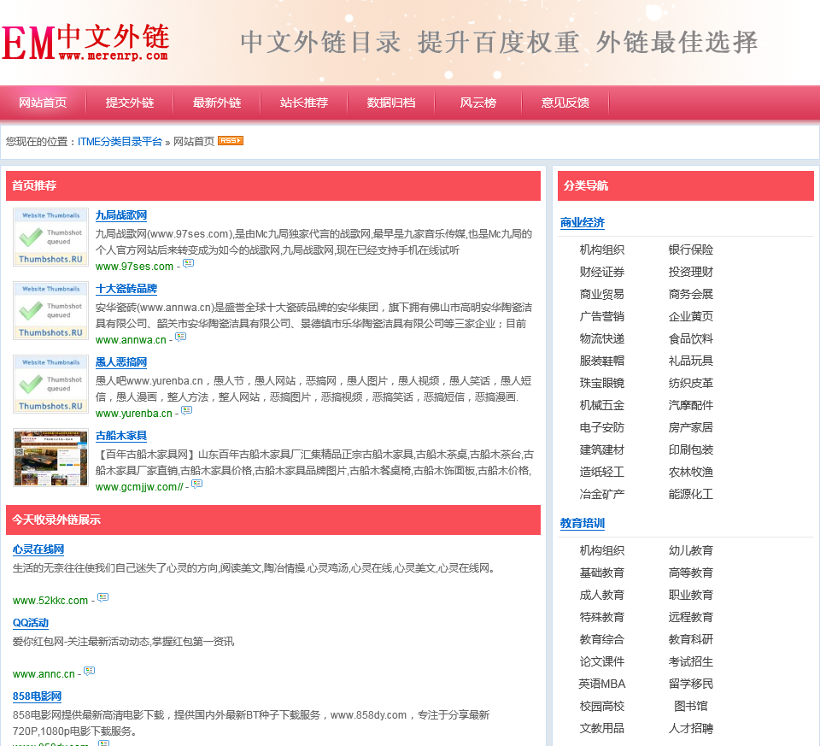Open the 十大瓷砖品牌 website thumbnail
The height and width of the screenshot is (746, 820).
coord(50,311)
